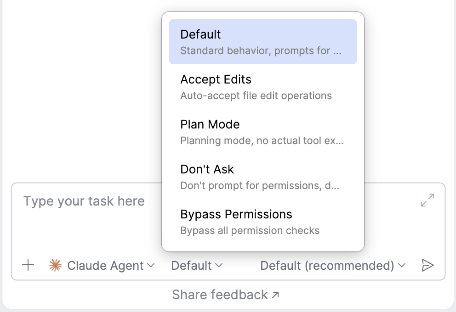This screenshot has width=456, height=312.
Task: Click the send message arrow icon
Action: click(x=428, y=265)
